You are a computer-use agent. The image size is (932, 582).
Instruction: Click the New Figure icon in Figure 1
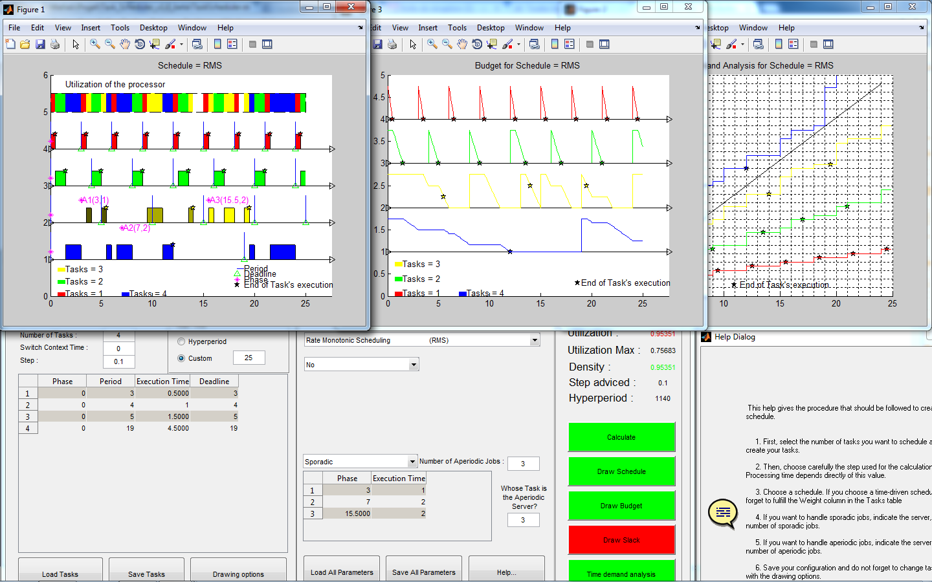pyautogui.click(x=10, y=44)
